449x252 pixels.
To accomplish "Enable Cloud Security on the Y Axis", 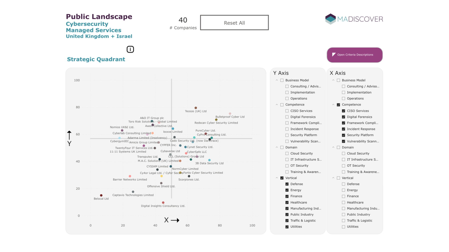I will pos(287,153).
